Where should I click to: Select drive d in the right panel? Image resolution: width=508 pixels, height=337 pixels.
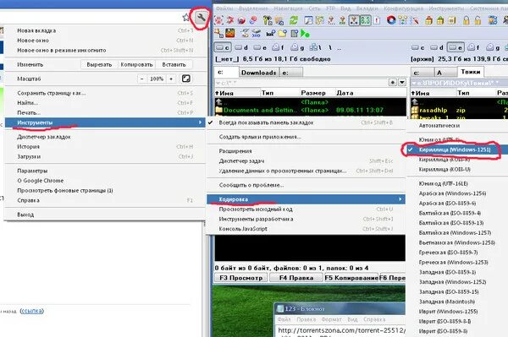pyautogui.click(x=437, y=47)
